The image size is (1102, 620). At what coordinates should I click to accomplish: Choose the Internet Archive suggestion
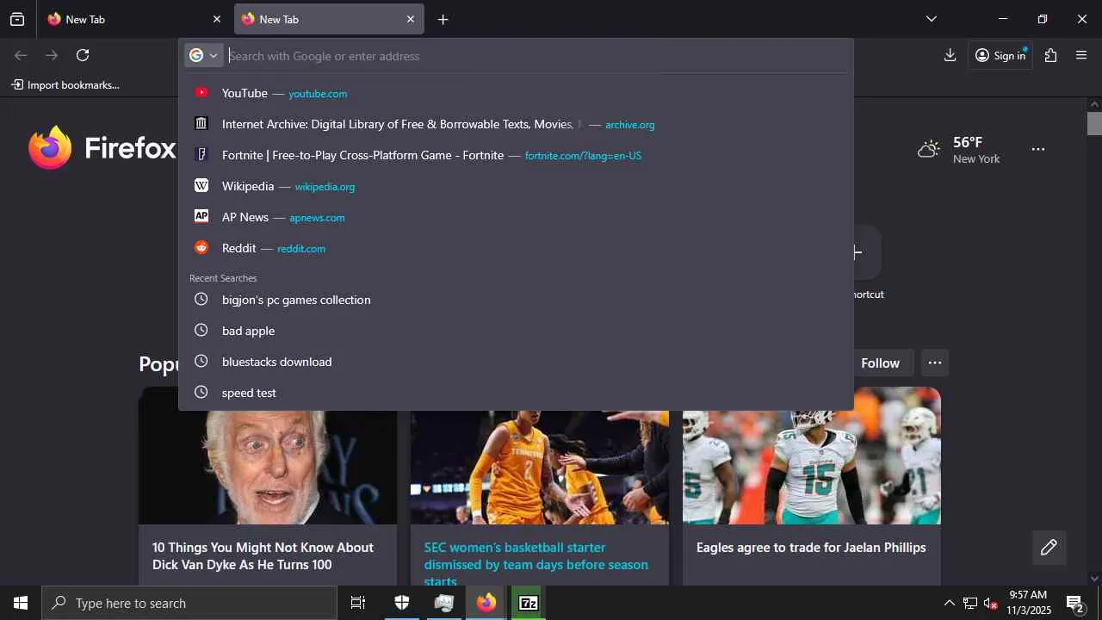pos(516,124)
